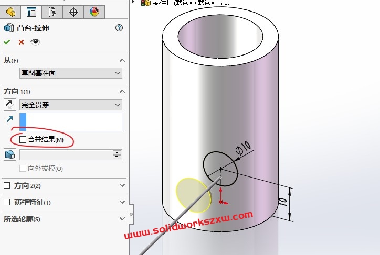Click the 凸台-拉伸 feature icon

click(9, 28)
